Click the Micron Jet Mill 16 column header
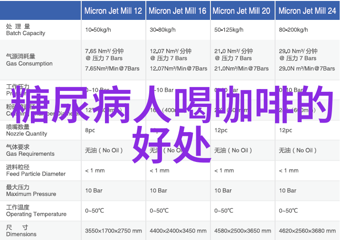Viewport: 343px width, 240px height. [x=177, y=11]
